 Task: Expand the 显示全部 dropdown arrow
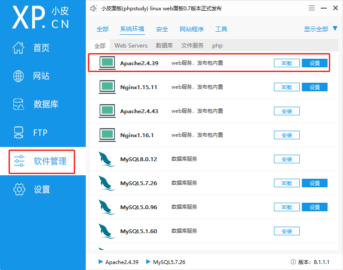335,28
